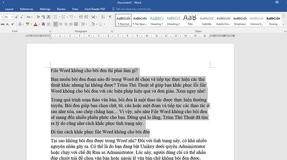Image resolution: width=287 pixels, height=160 pixels.
Task: Open the View tab
Action: point(75,9)
